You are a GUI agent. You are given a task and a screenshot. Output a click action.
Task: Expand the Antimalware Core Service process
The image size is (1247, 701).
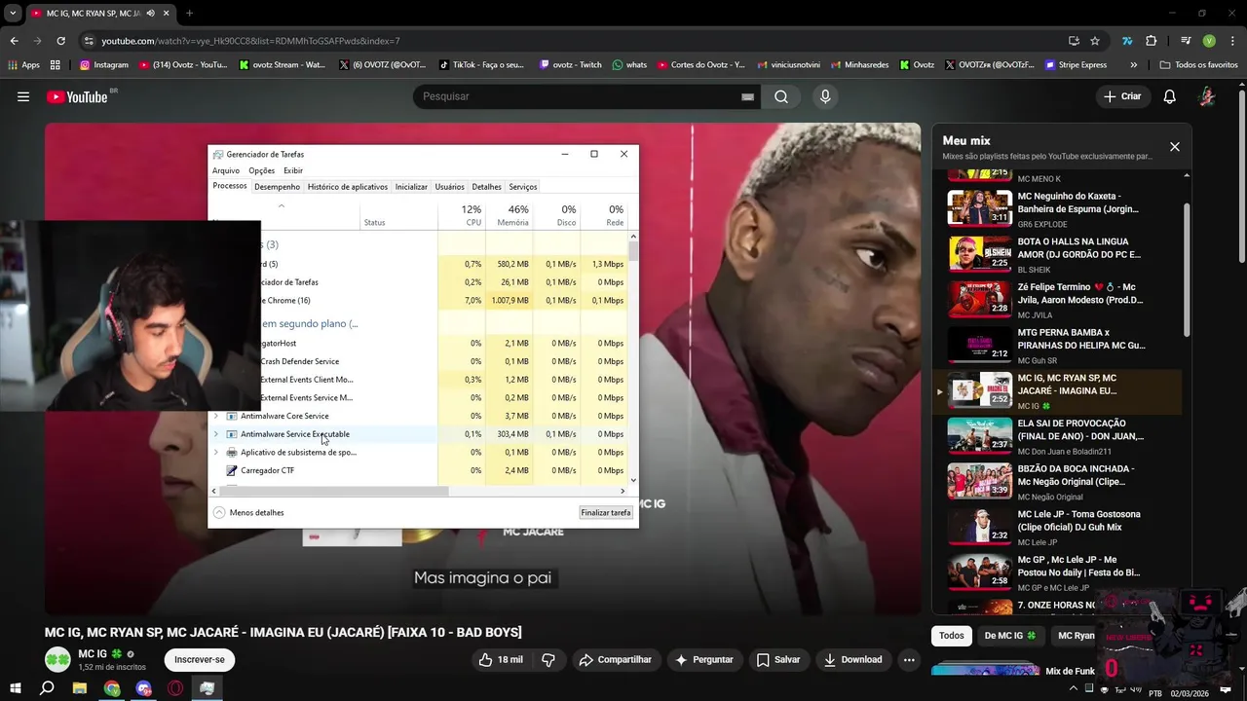(215, 416)
